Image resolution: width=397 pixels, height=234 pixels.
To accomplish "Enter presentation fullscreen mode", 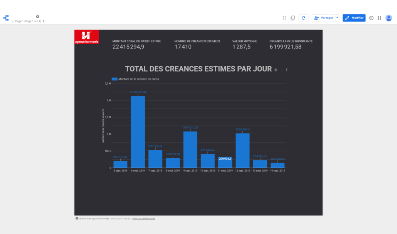I will pos(284,18).
